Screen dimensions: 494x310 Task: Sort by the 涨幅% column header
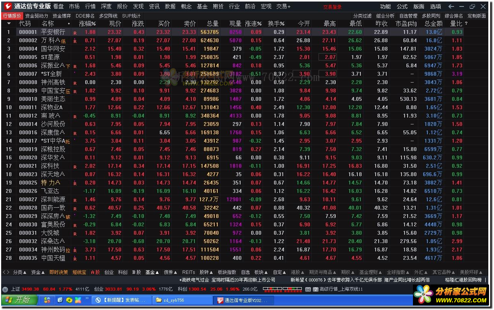[x=87, y=24]
